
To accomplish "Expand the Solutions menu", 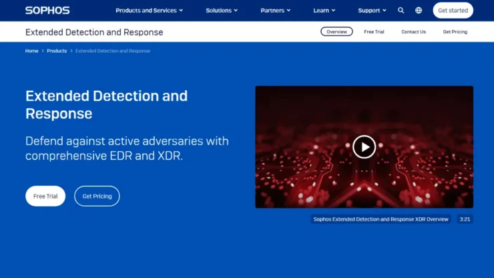I will pos(222,11).
